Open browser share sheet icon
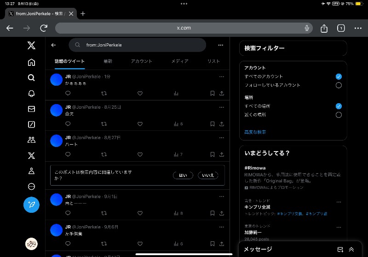The image size is (368, 257). [x=324, y=28]
